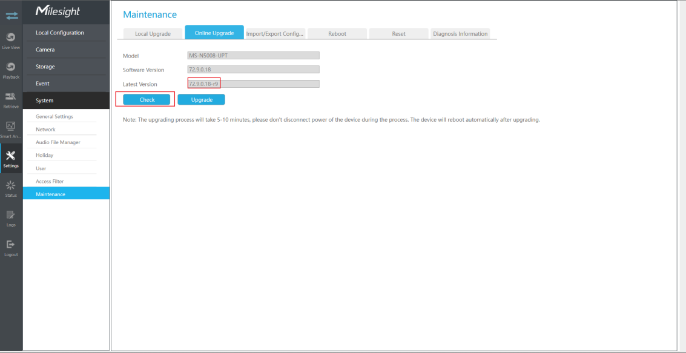Click the Upgrade button
This screenshot has width=686, height=353.
pos(201,100)
